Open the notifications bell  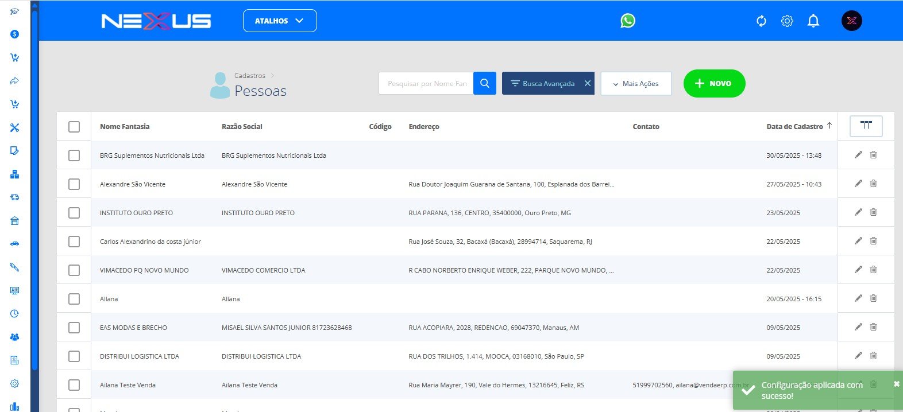coord(813,21)
